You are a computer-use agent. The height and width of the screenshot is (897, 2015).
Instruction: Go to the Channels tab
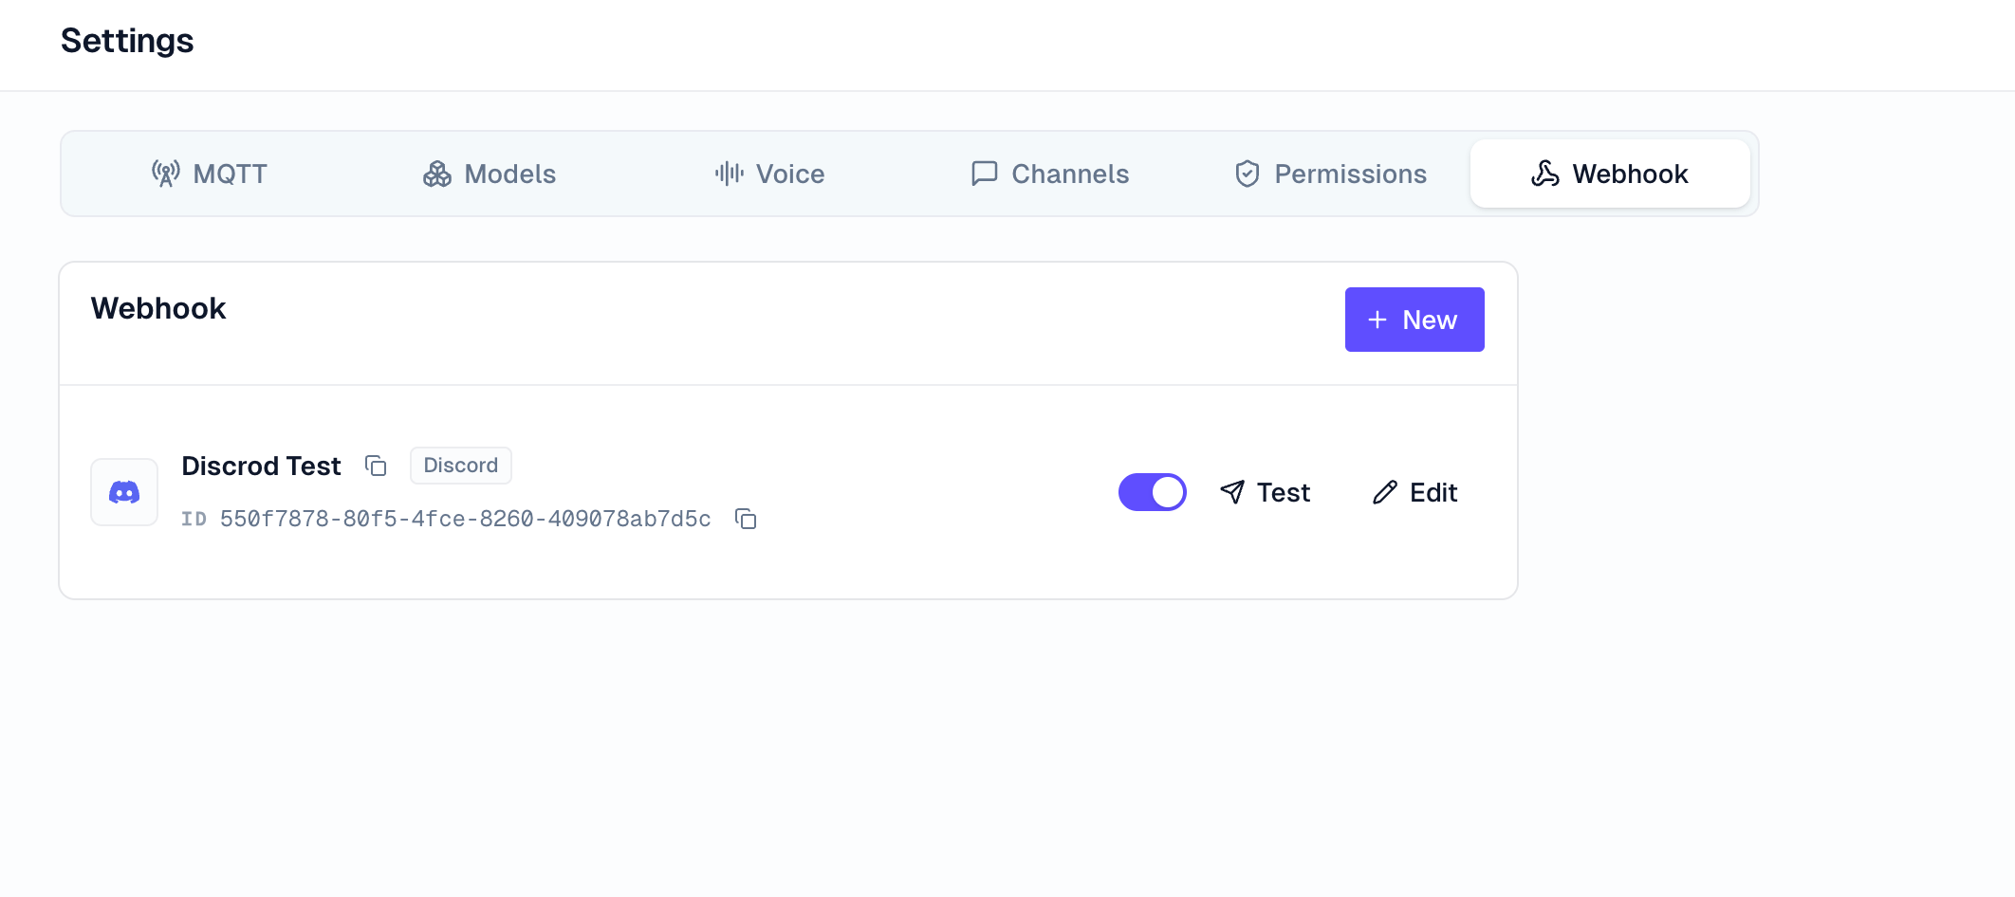click(1049, 174)
